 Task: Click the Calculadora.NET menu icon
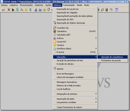pyautogui.click(x=55, y=35)
